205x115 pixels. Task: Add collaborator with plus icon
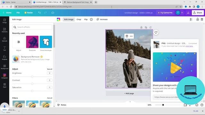(x=182, y=13)
